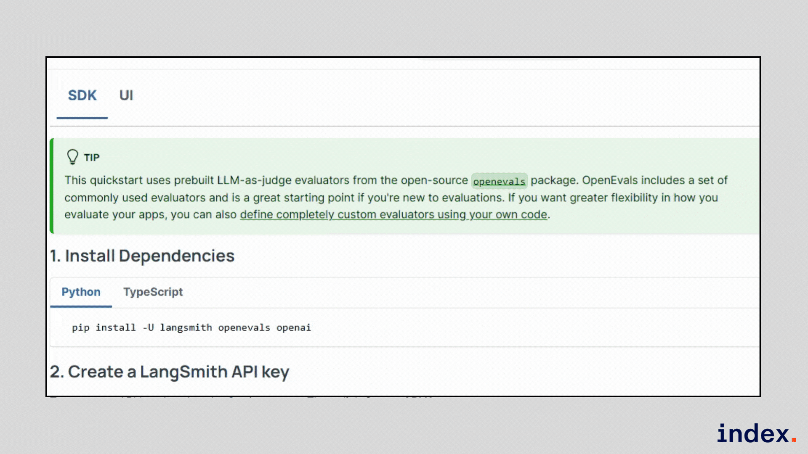The width and height of the screenshot is (808, 454).
Task: Click the blue underline beneath SDK tab
Action: pyautogui.click(x=82, y=118)
